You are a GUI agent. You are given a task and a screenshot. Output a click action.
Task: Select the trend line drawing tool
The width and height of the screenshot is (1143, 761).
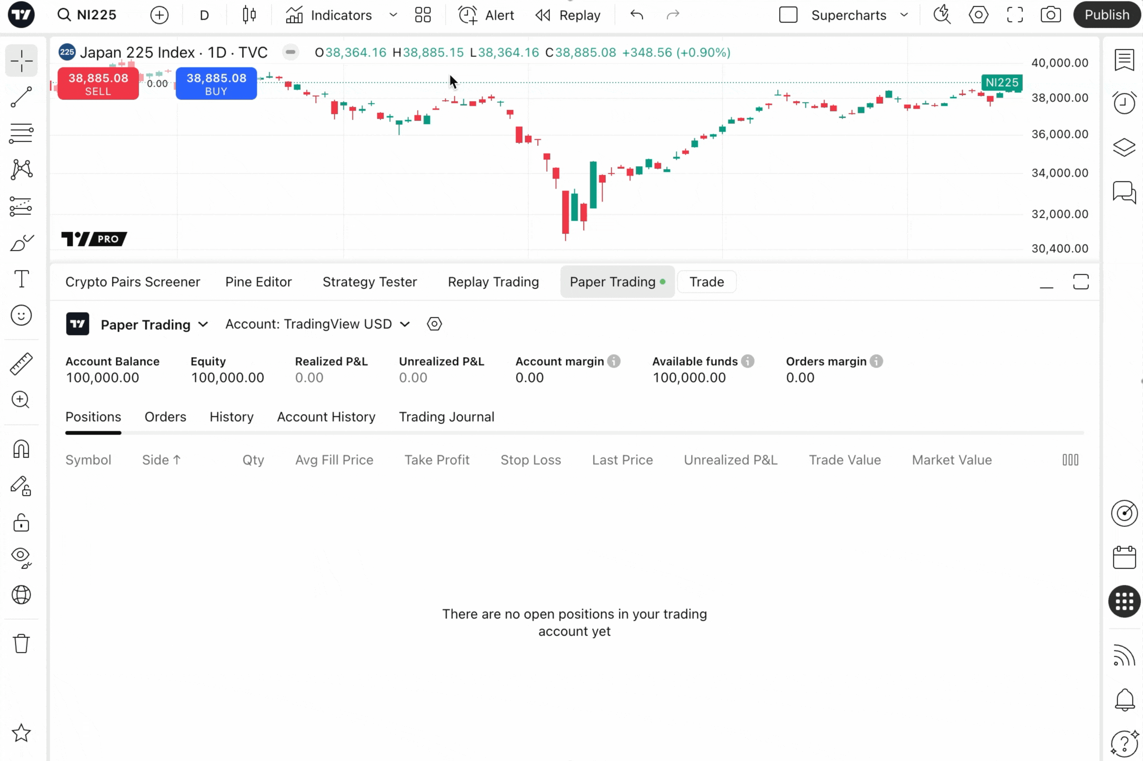coord(22,97)
